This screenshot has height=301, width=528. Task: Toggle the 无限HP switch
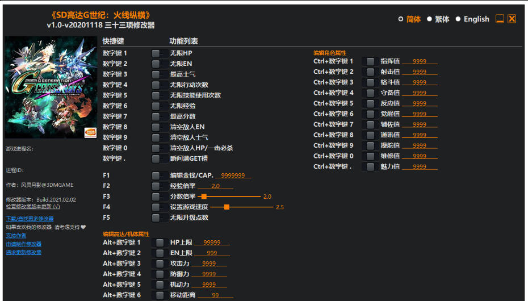point(160,53)
